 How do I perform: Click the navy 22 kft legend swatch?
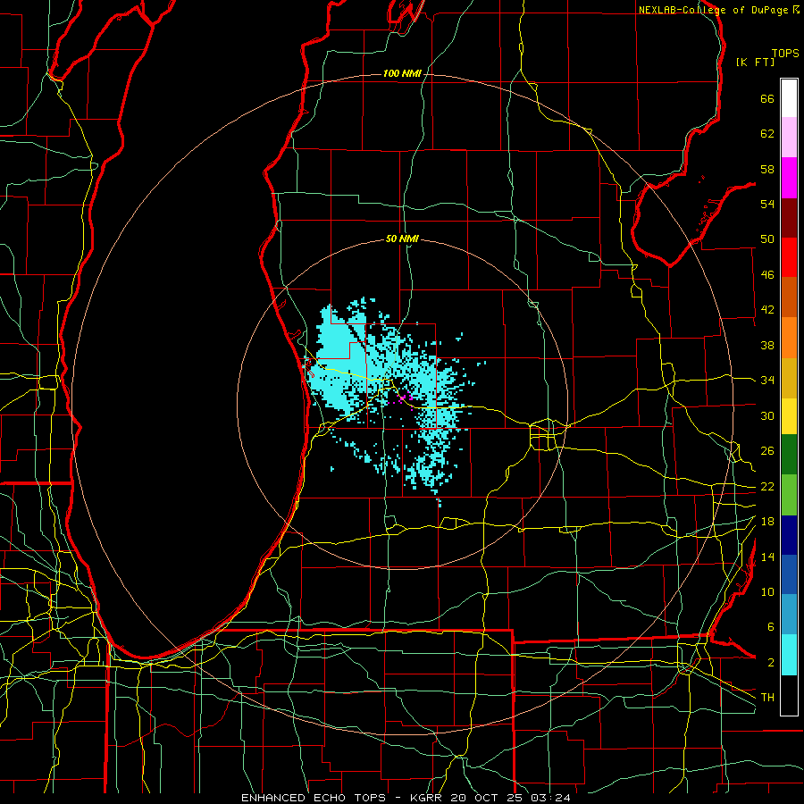tap(789, 535)
